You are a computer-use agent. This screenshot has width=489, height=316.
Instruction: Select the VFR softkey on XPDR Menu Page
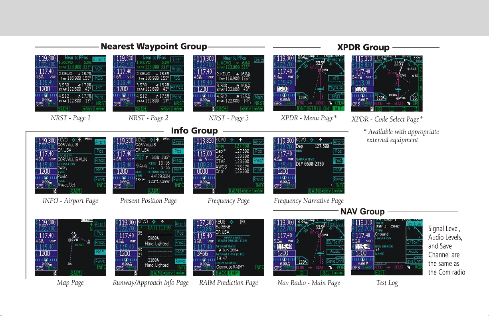pos(336,78)
